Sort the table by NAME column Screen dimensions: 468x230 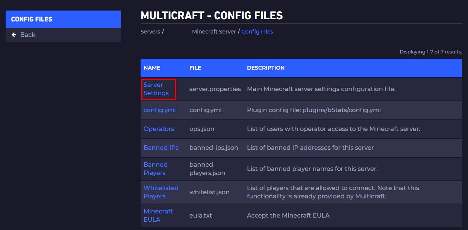pos(152,68)
